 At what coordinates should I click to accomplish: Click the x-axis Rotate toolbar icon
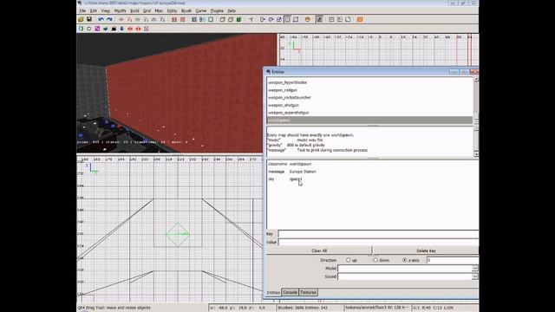(x=129, y=19)
